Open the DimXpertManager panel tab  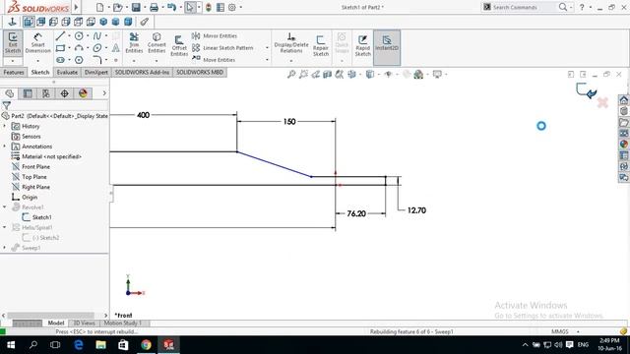pos(64,93)
